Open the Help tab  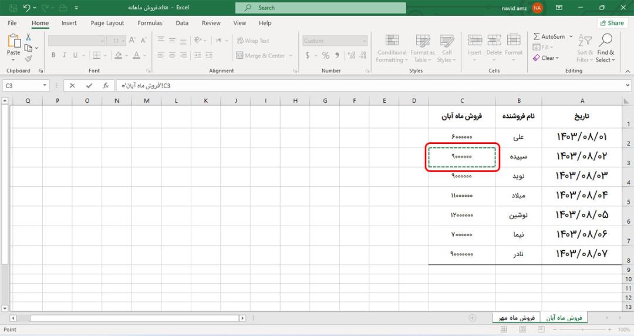(x=265, y=23)
